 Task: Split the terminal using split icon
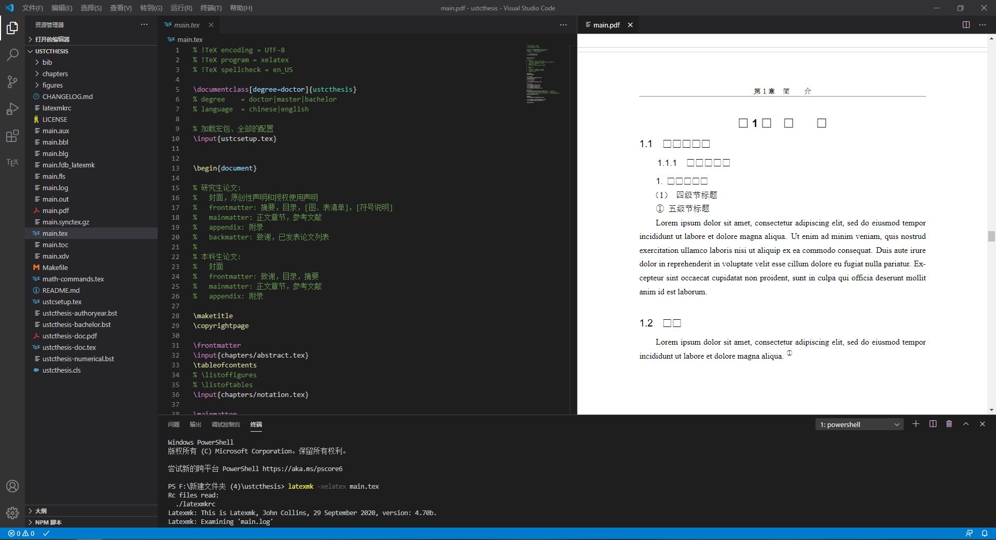(x=932, y=424)
